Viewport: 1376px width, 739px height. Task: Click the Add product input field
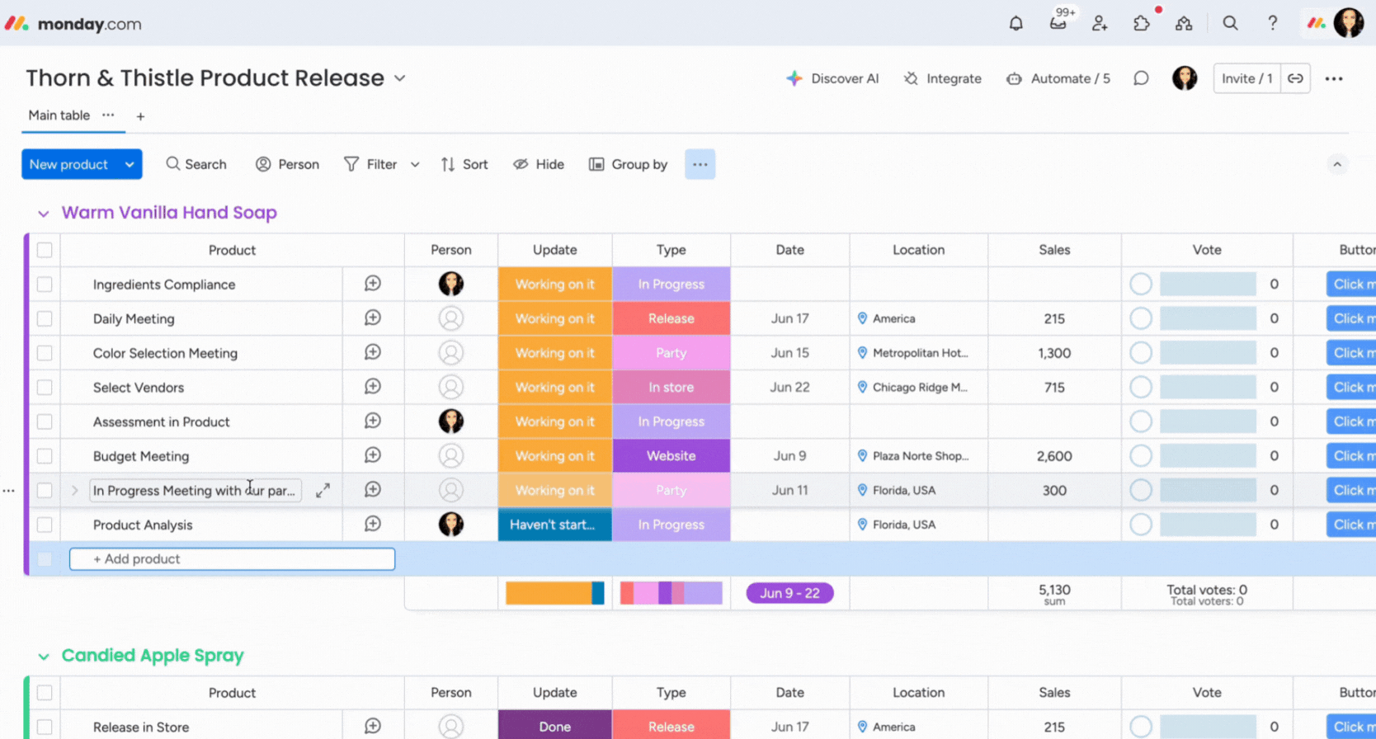(232, 558)
